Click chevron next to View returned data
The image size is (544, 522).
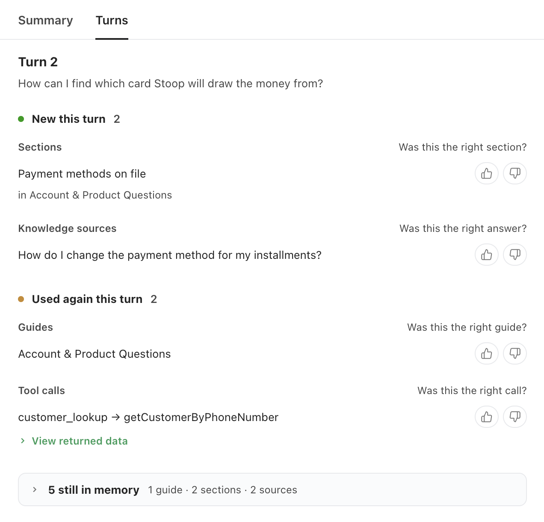pos(23,441)
